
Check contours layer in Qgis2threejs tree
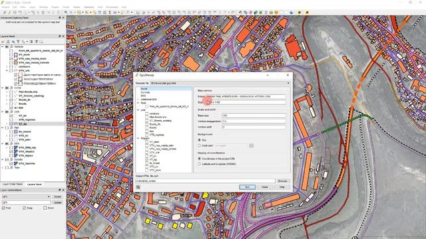146,114
